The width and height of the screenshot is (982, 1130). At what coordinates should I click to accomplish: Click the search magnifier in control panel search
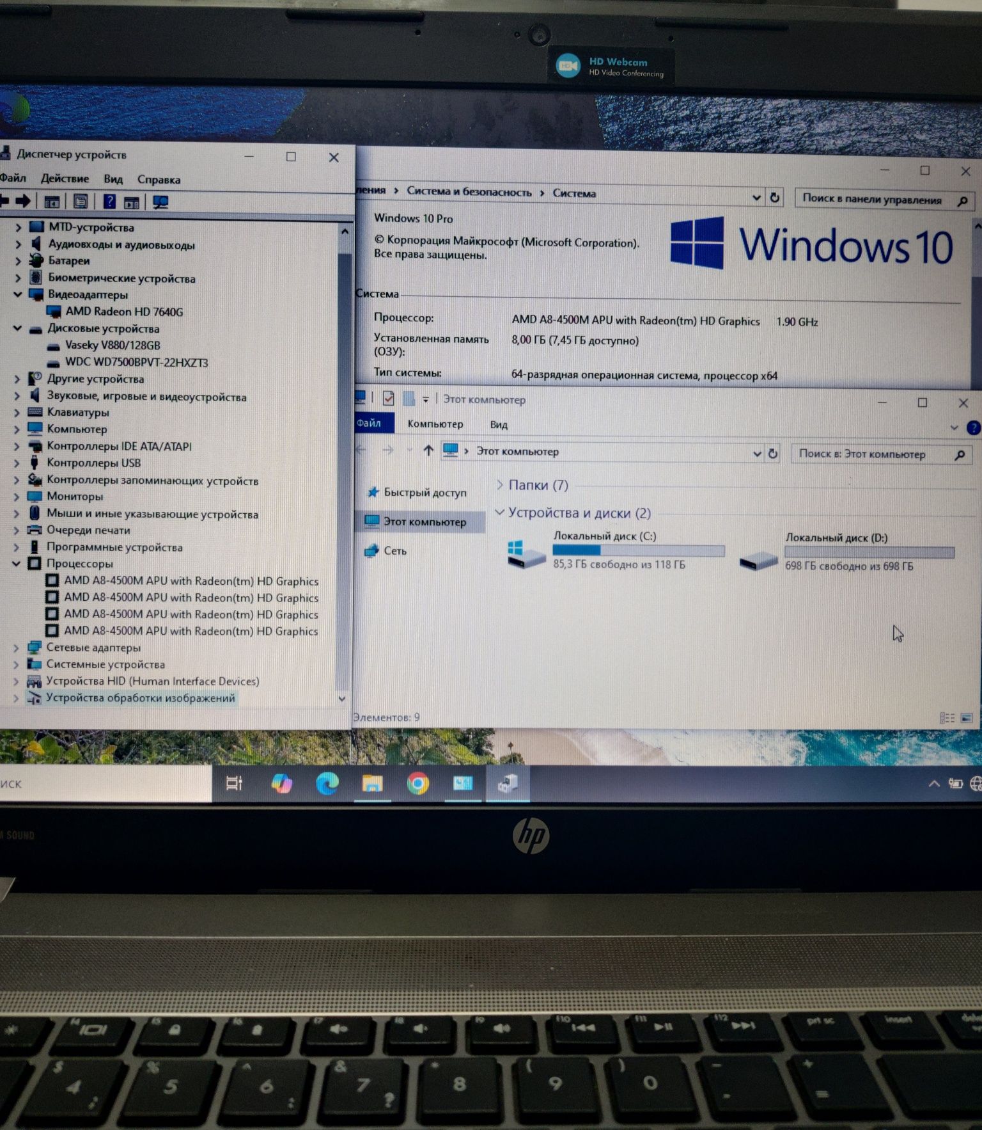[x=963, y=201]
